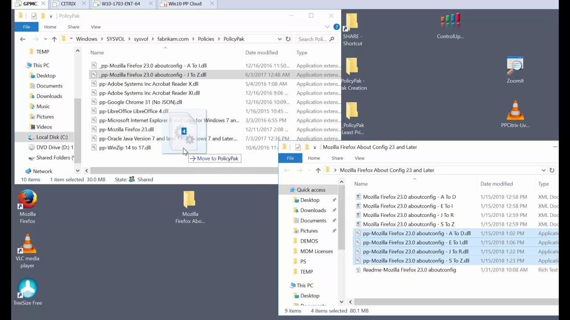Screen dimensions: 570x320
Task: Refresh Mozilla Firefox About Config folder
Action: point(552,170)
